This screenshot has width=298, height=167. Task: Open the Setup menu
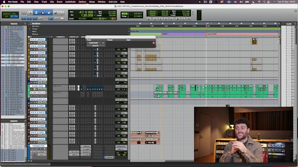92,2
